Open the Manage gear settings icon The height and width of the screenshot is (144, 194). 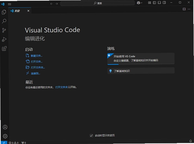(x=5, y=136)
